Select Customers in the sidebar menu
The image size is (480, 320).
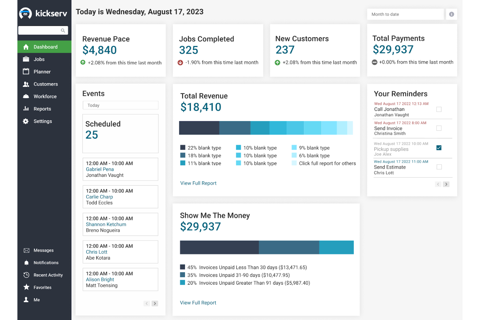click(46, 84)
